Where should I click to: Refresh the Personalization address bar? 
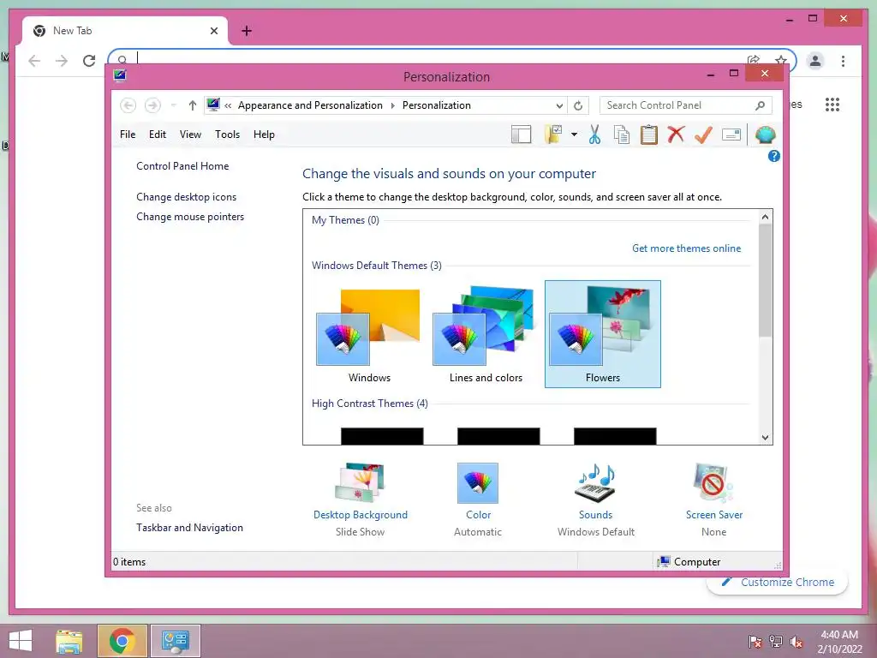coord(578,105)
